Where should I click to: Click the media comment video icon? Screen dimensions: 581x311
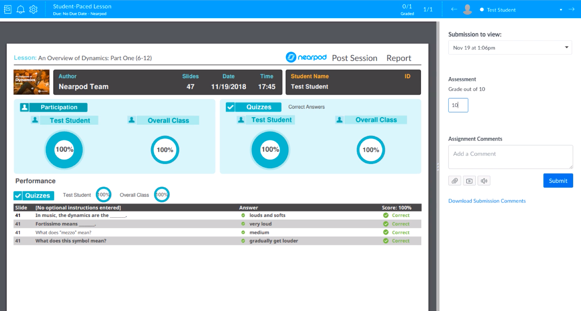point(469,181)
